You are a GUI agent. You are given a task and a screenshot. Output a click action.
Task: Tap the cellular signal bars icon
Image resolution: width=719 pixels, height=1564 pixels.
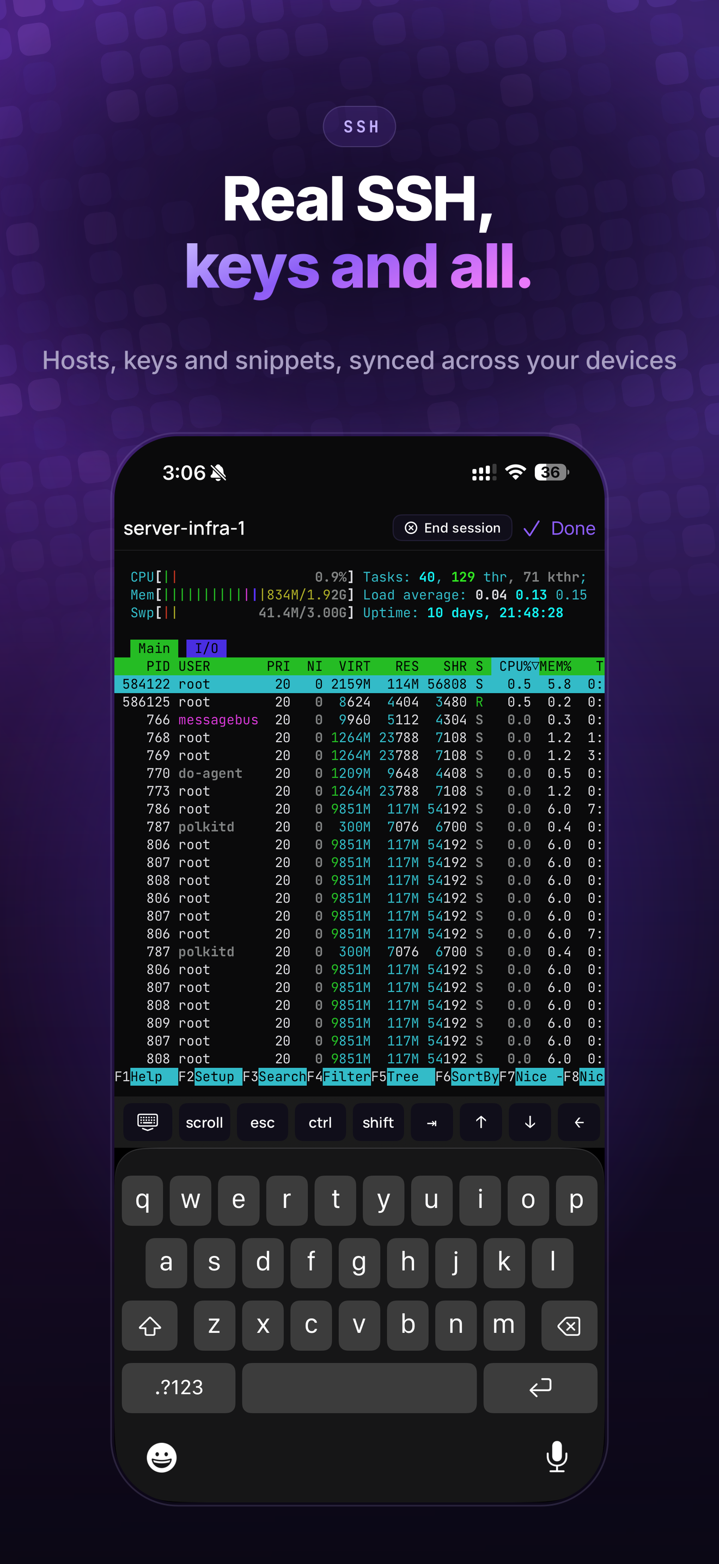pos(484,472)
